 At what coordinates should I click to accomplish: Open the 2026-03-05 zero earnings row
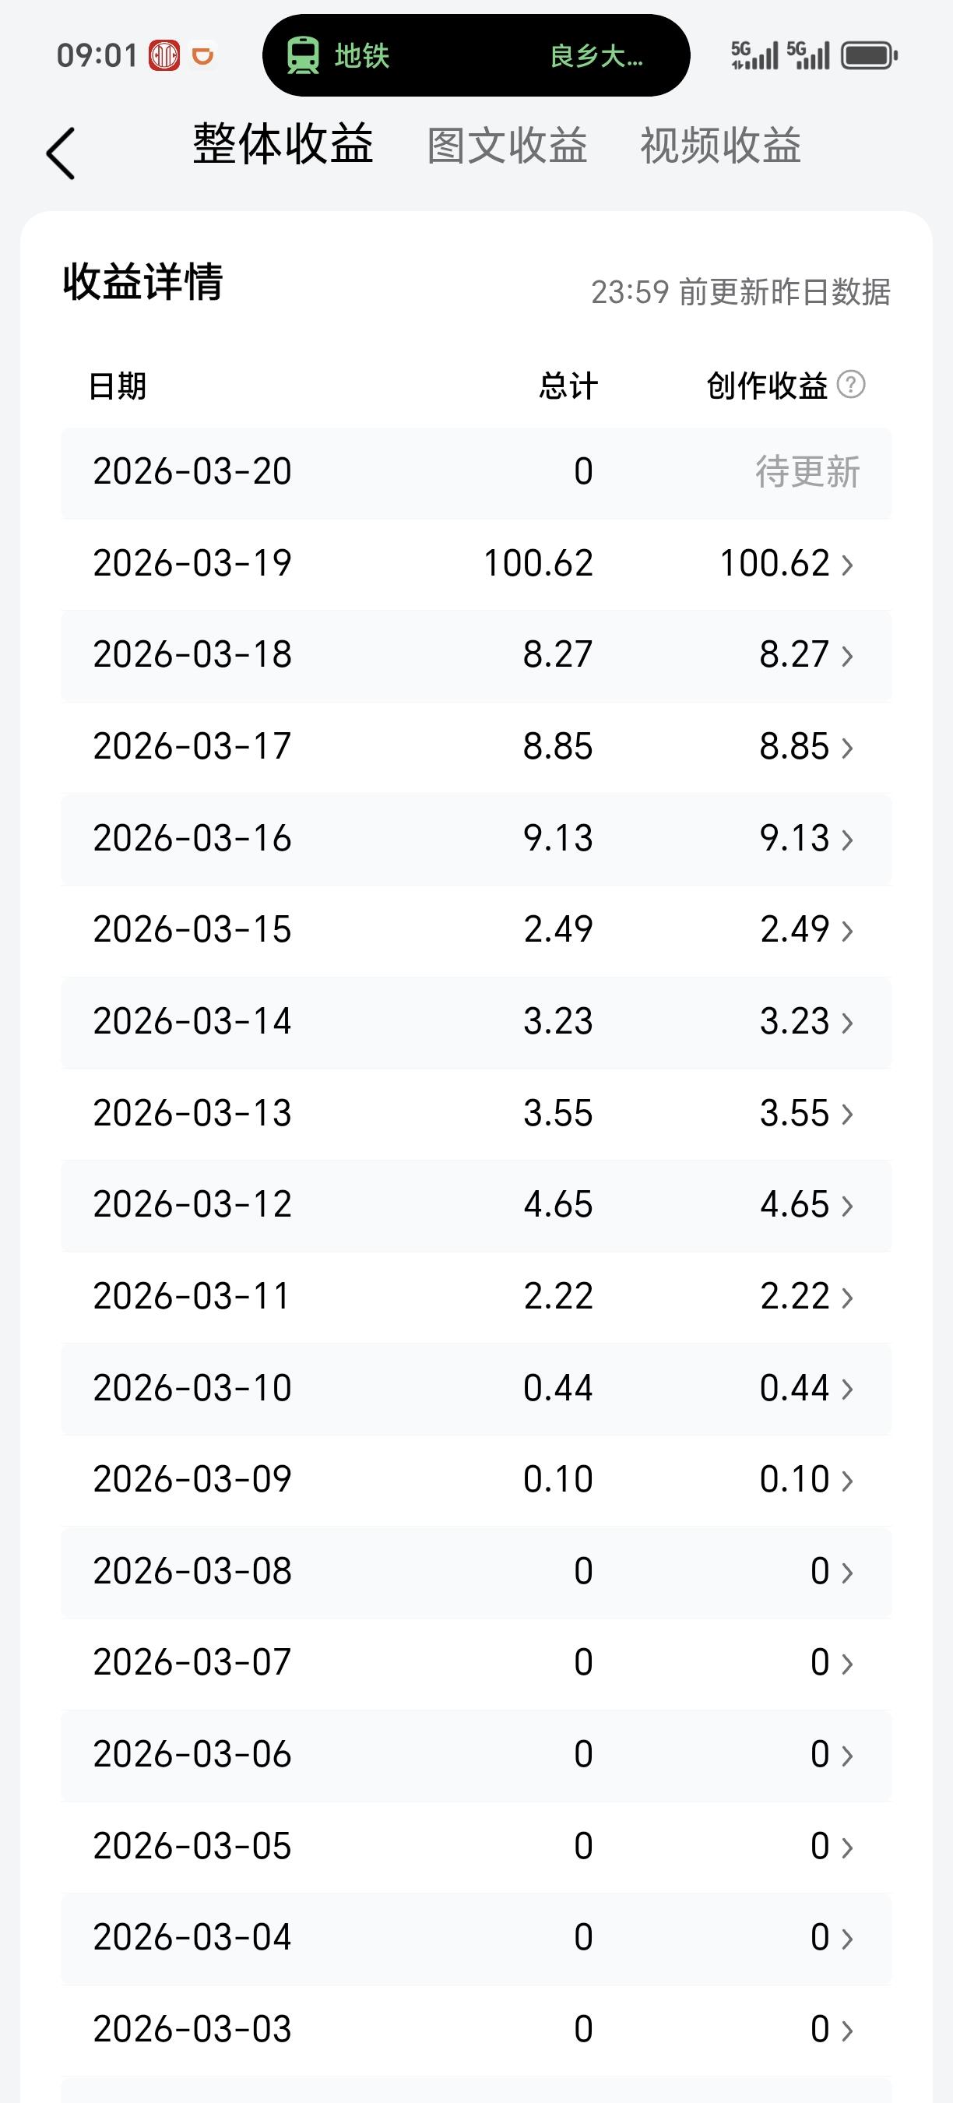pos(476,1847)
